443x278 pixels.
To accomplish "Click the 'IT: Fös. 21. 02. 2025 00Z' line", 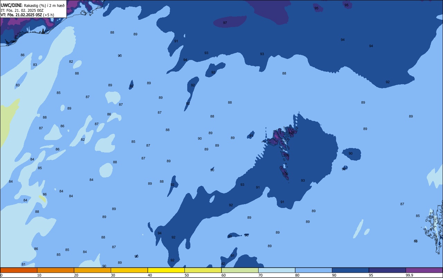I will click(22, 10).
